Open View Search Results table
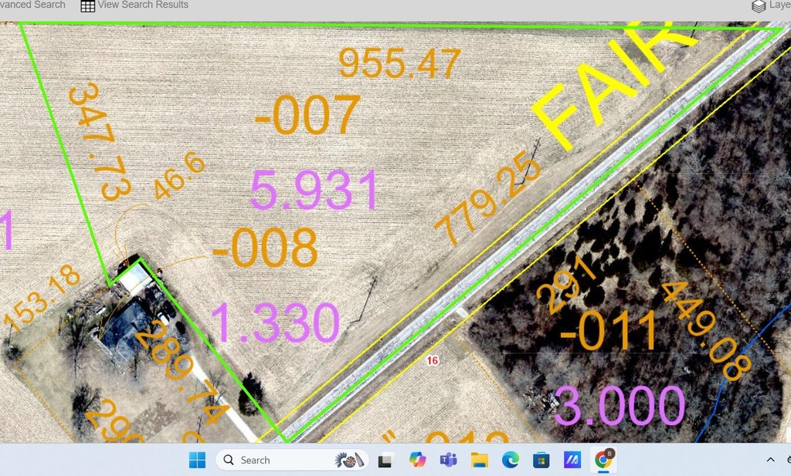 [143, 5]
